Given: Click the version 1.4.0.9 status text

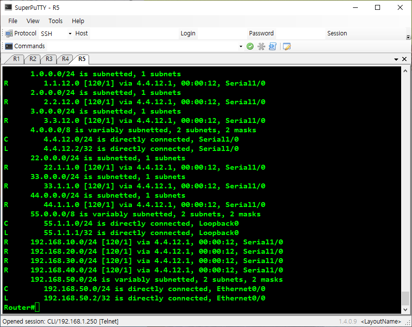Looking at the screenshot, I should point(348,322).
